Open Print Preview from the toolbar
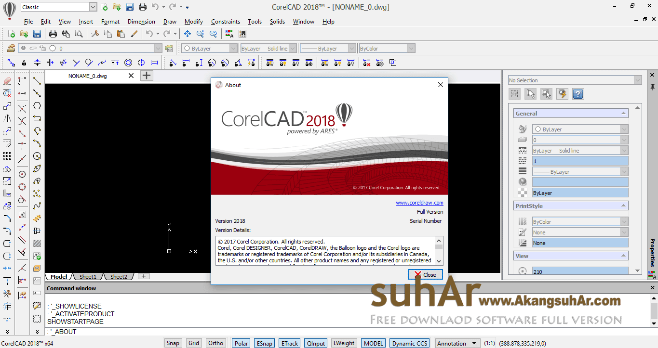Screen dimensions: 658x348 click(79, 34)
